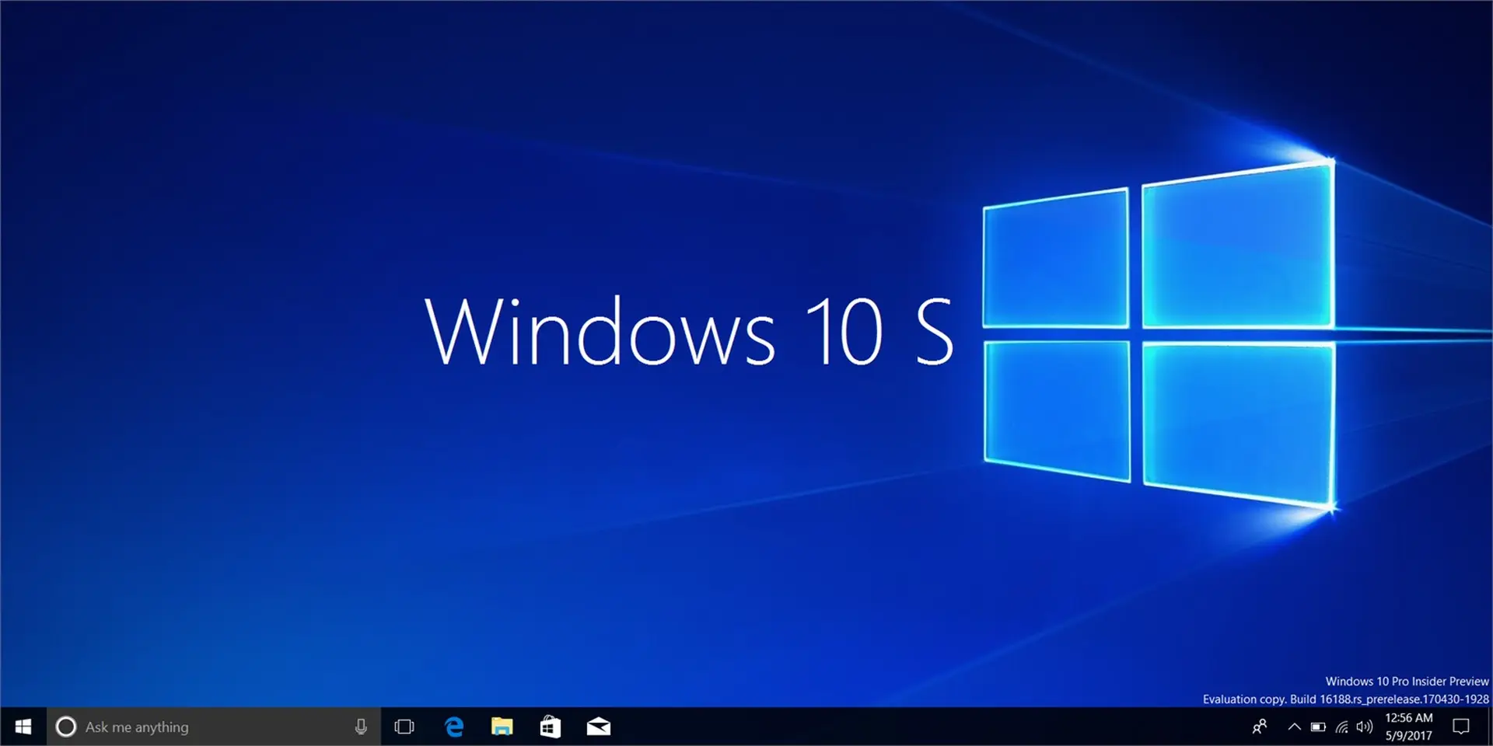Expand hidden tray icons with the chevron
The image size is (1493, 746).
tap(1294, 727)
